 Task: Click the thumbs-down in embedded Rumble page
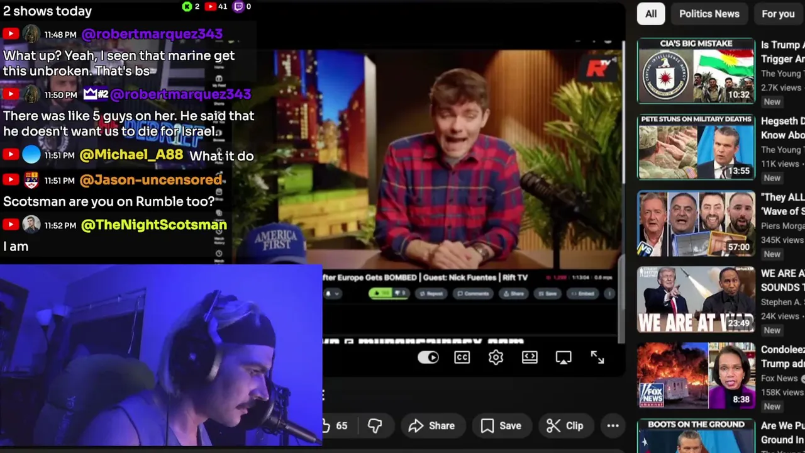[x=400, y=293]
